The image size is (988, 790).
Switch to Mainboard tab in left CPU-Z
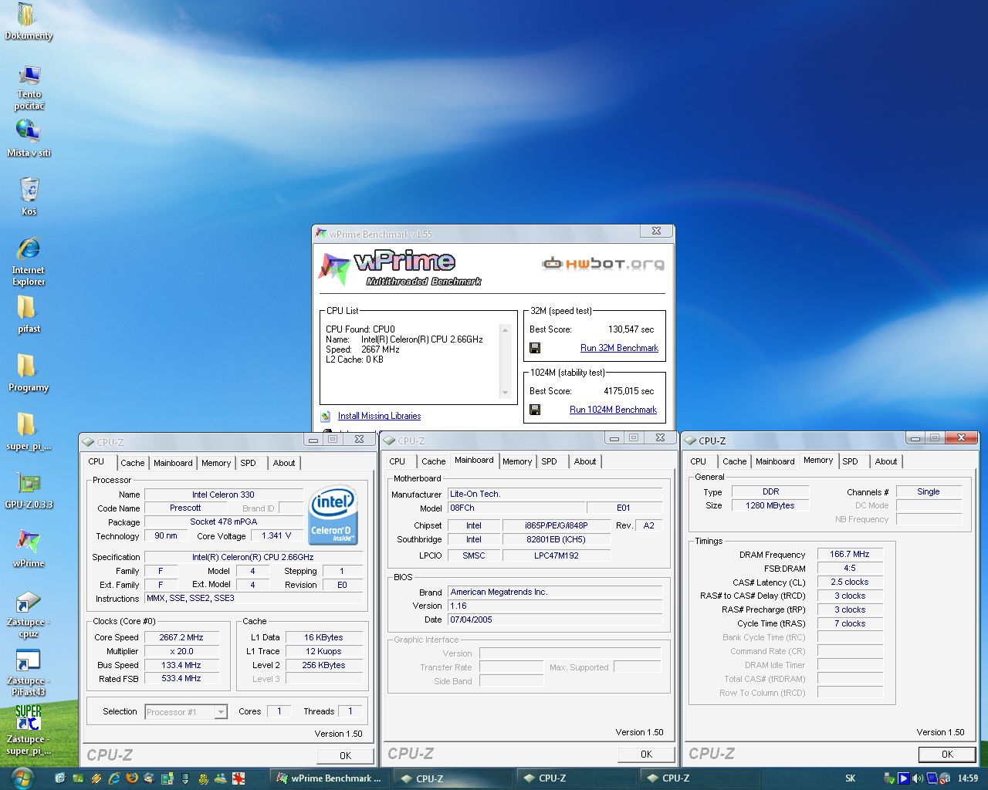(x=173, y=463)
